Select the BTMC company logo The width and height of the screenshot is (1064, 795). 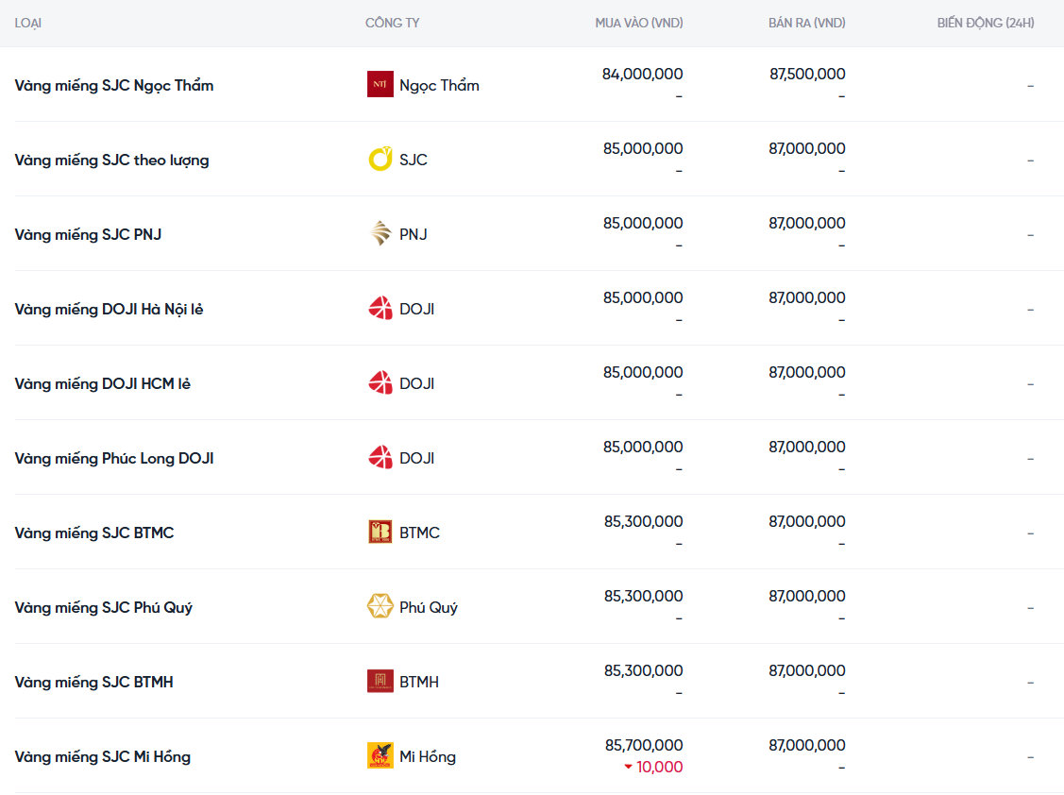point(380,533)
